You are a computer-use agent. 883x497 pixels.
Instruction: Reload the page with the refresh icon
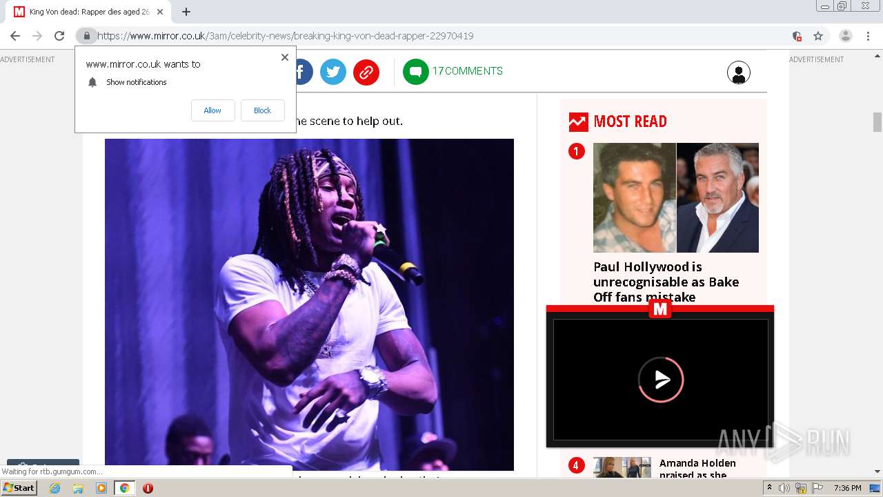pos(59,36)
